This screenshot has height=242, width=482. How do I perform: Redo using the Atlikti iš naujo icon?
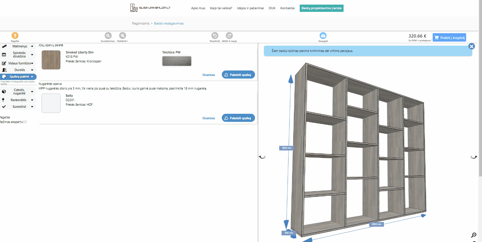229,36
